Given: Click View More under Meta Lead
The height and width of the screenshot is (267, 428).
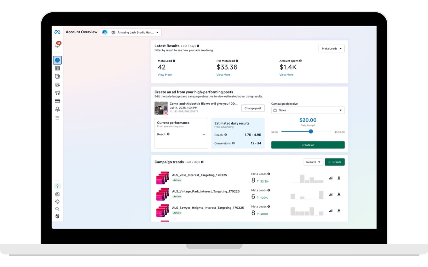Looking at the screenshot, I should tap(165, 75).
